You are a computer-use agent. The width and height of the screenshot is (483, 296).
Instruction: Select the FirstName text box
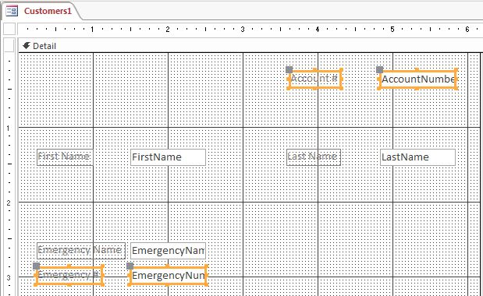168,157
